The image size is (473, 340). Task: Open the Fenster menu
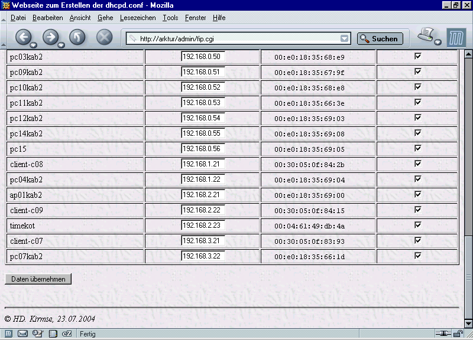click(196, 18)
